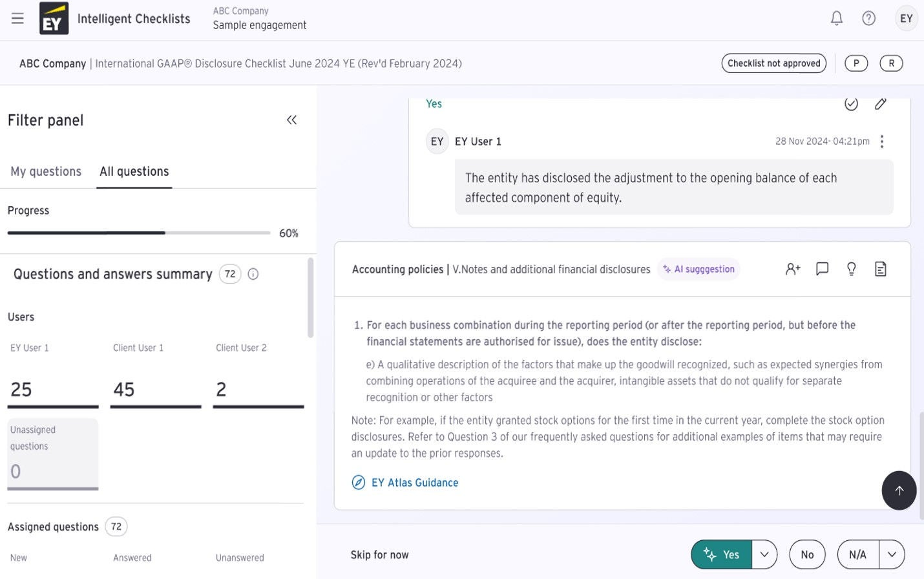This screenshot has height=579, width=924.
Task: Collapse the Filter panel
Action: (291, 120)
